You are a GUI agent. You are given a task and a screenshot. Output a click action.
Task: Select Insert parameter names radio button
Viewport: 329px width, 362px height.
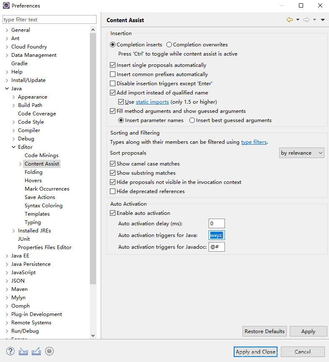(x=121, y=120)
